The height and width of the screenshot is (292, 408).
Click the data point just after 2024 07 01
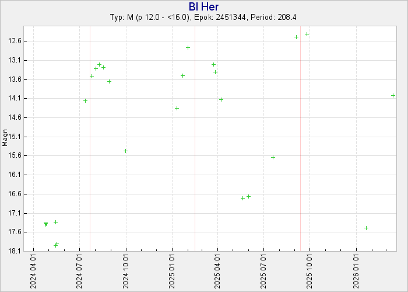(85, 100)
